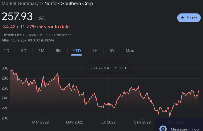Go to Market Summary breadcrumb
Screen dimensions: 203x131
(20, 4)
